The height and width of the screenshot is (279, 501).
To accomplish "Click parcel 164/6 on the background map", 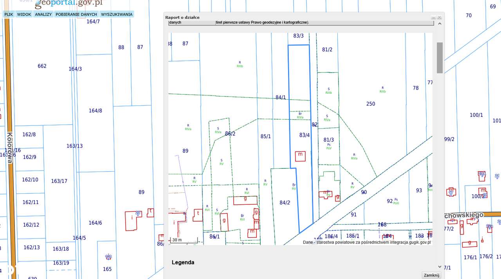I will pyautogui.click(x=95, y=223).
